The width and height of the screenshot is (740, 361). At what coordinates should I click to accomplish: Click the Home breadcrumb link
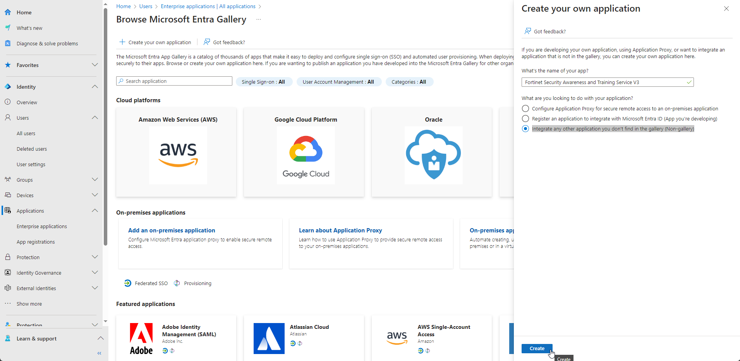tap(124, 6)
